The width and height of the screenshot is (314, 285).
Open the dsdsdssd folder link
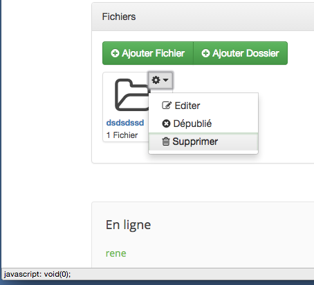coord(125,123)
